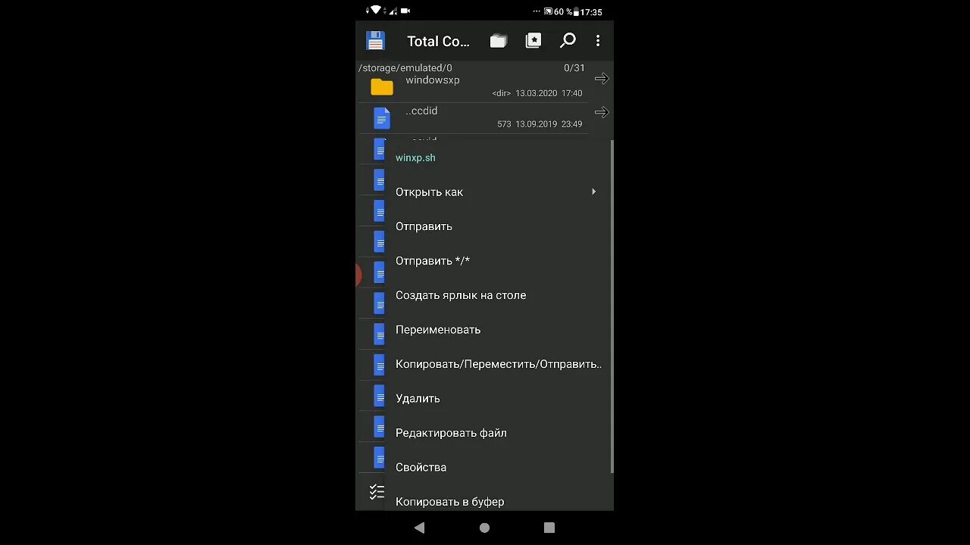
Task: Choose Копировать/Переместить/Отправить option
Action: point(499,364)
